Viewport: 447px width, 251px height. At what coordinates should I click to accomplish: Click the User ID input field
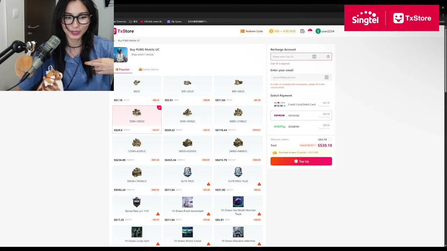click(301, 56)
